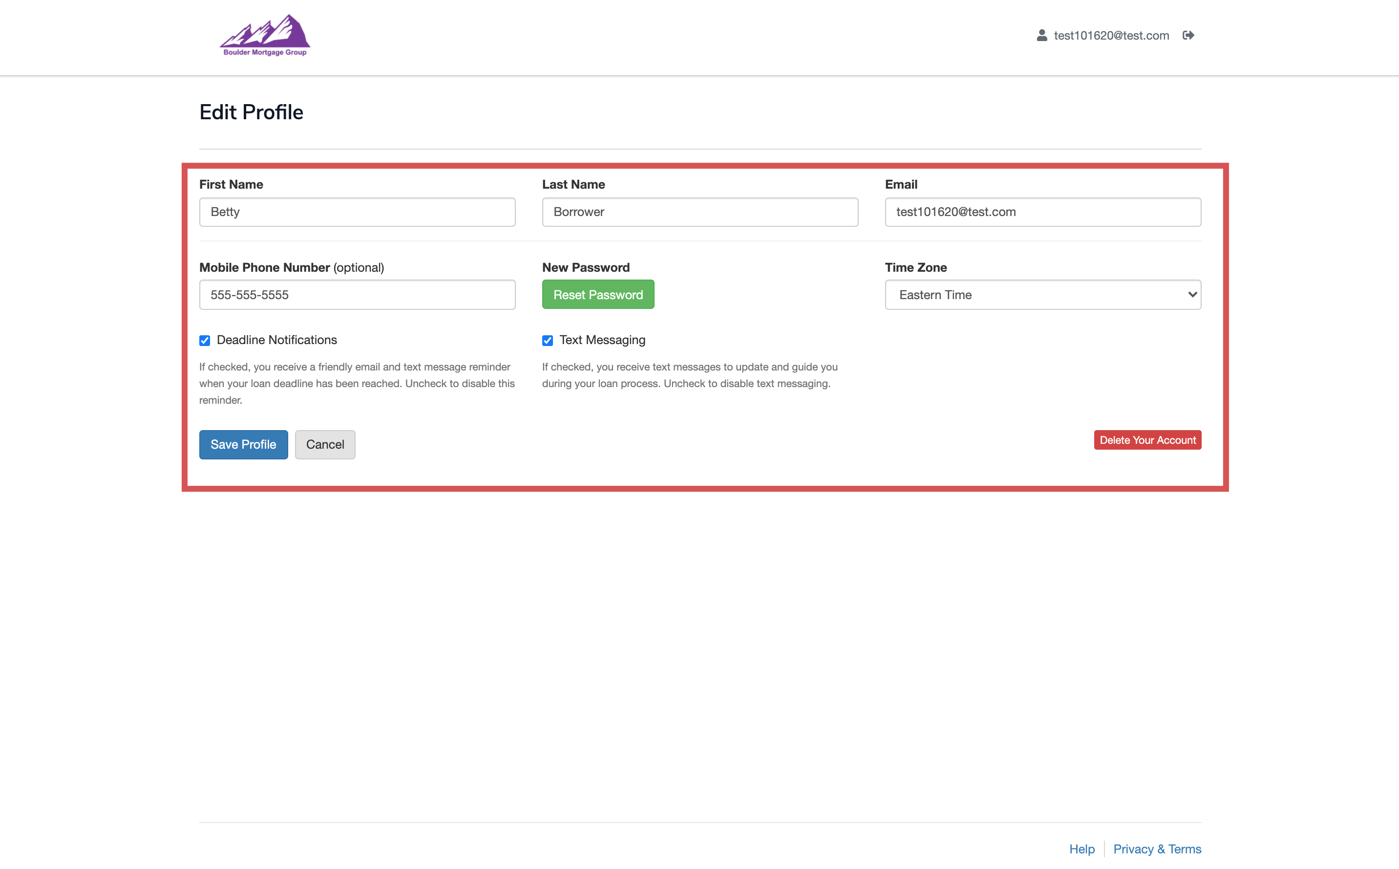
Task: Click into the Last Name field
Action: tap(699, 212)
